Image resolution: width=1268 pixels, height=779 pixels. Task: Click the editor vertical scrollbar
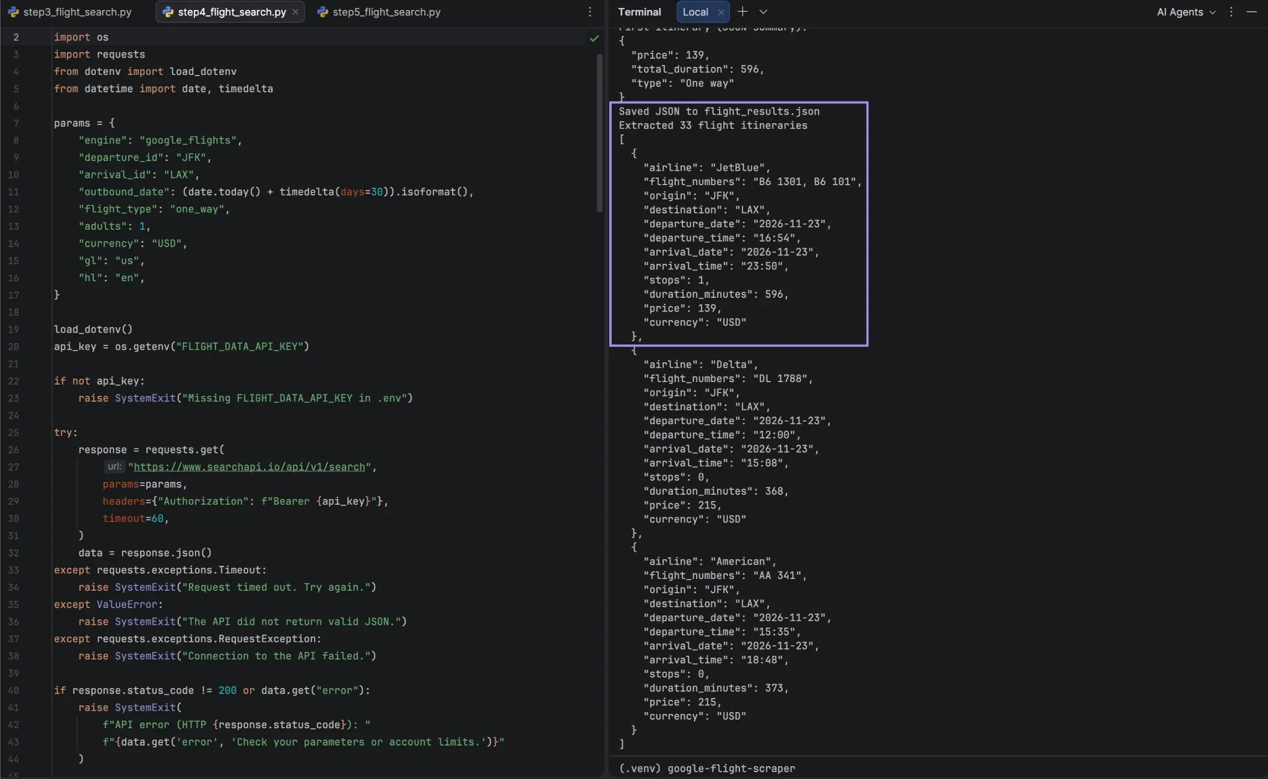pos(599,133)
